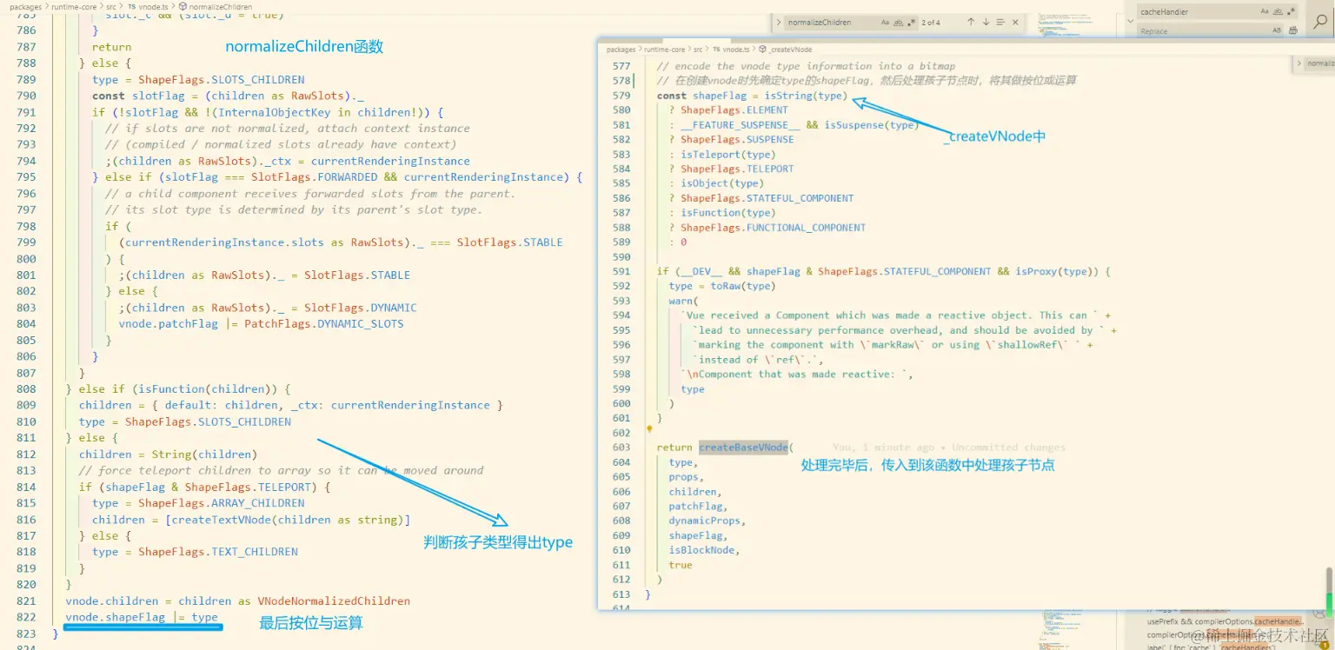Image resolution: width=1335 pixels, height=650 pixels.
Task: Click 'dynamicProps,' argument on line 608
Action: pyautogui.click(x=707, y=521)
